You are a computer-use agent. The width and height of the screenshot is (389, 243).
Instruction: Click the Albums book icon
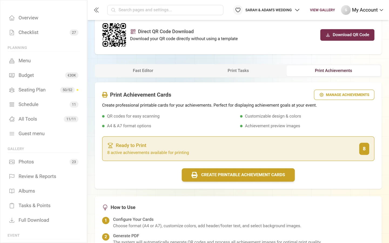pos(12,191)
